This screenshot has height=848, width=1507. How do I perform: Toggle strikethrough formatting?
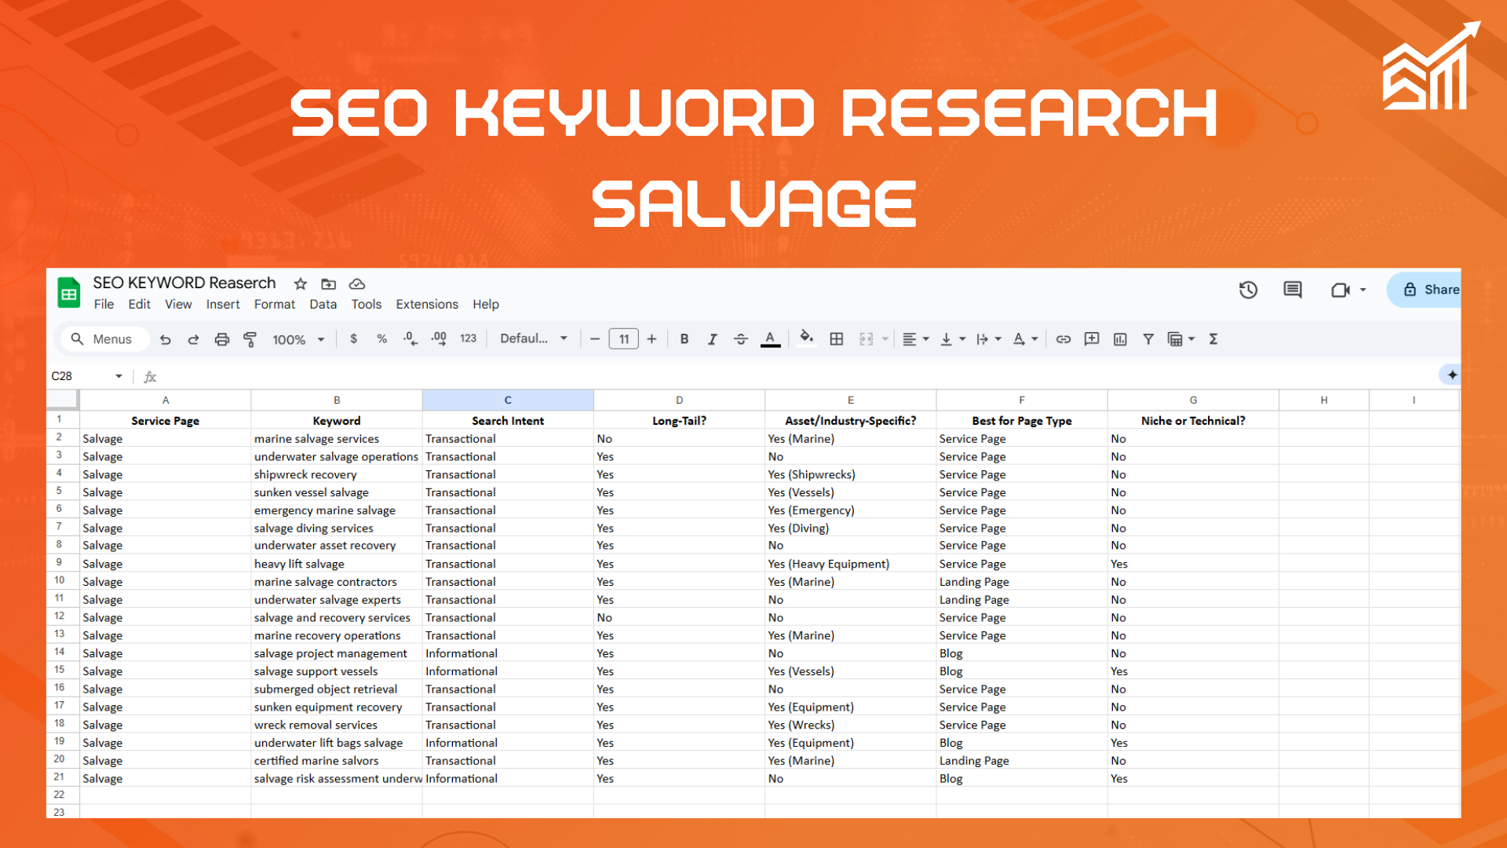pyautogui.click(x=741, y=338)
